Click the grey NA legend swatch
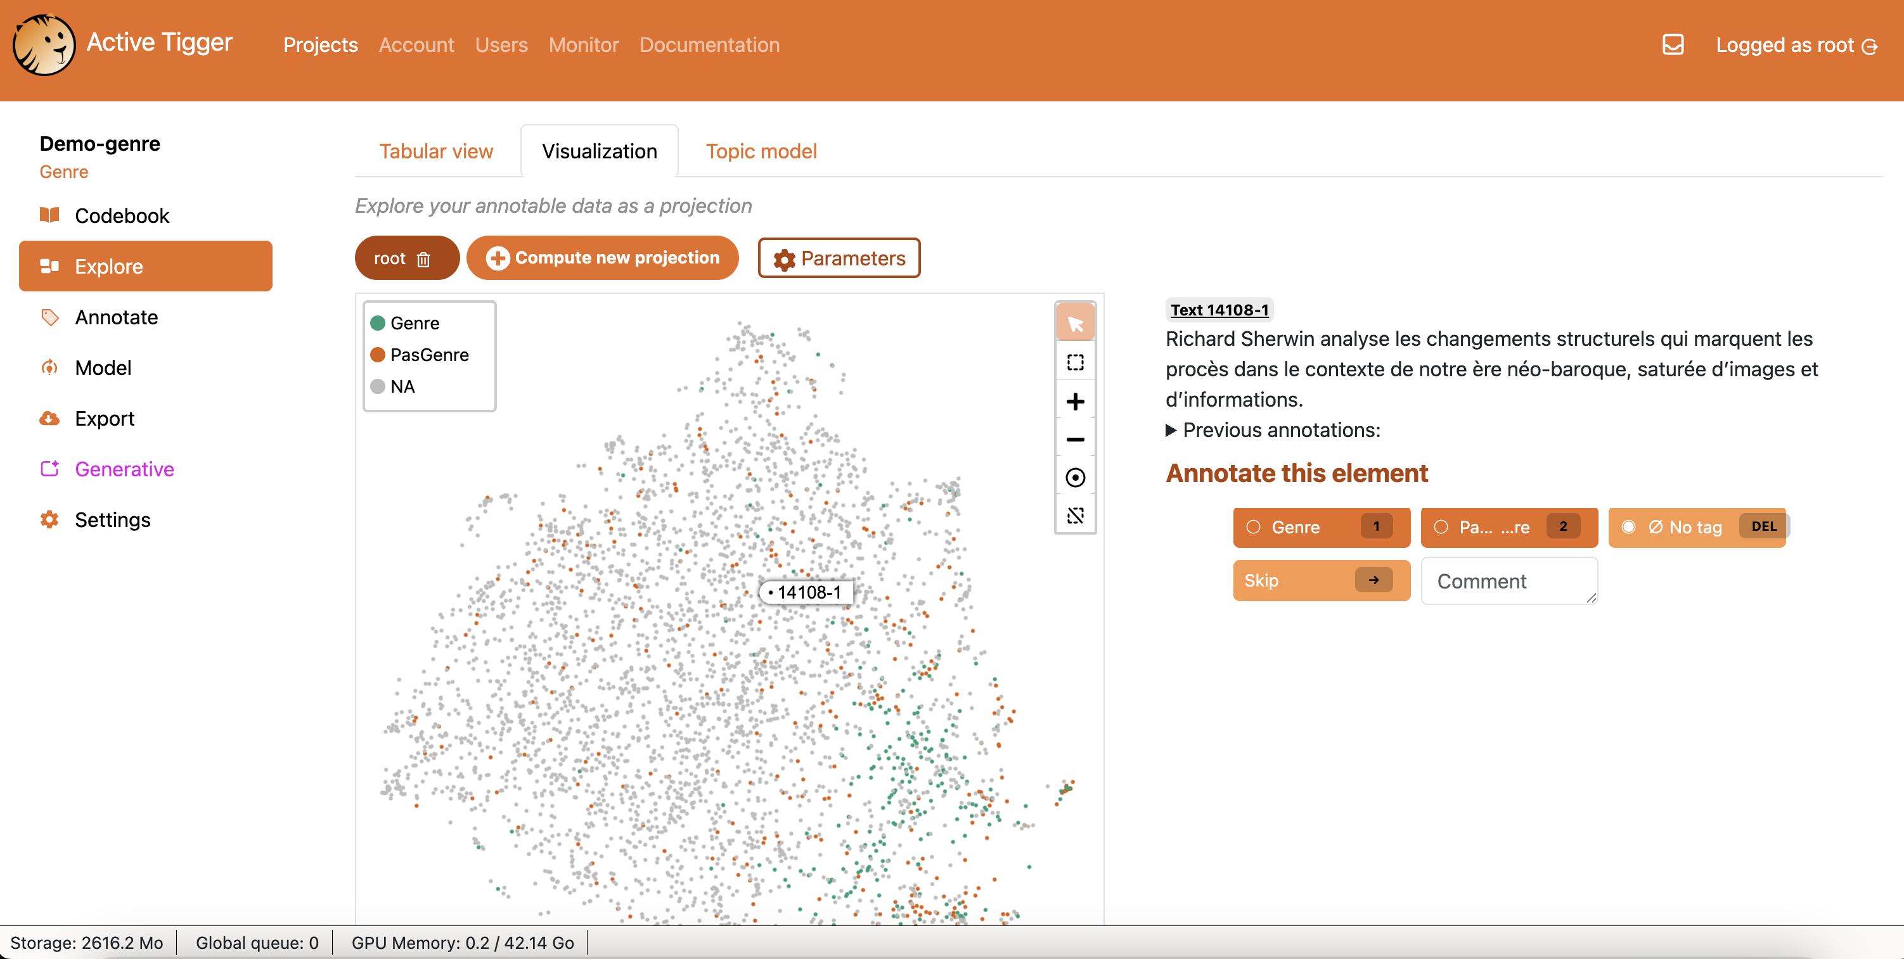 coord(377,386)
